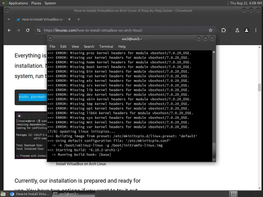Open the Extensions puzzle icon
263x197 pixels.
pyautogui.click(x=223, y=30)
